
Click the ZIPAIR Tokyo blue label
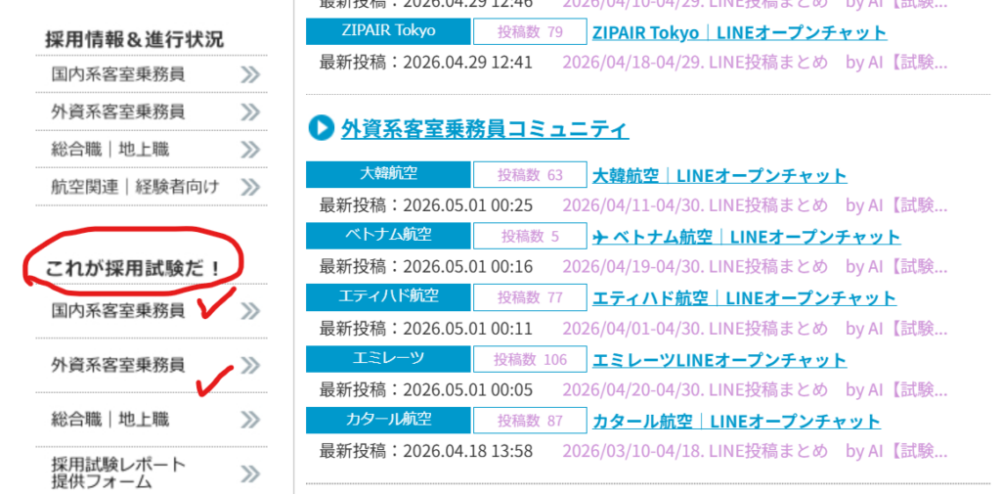pyautogui.click(x=388, y=31)
